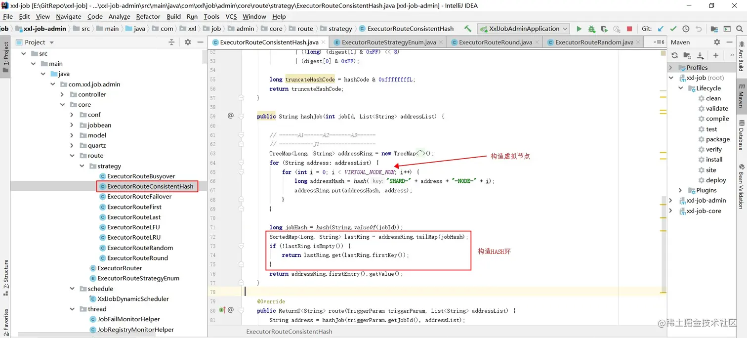
Task: Open the VCS menu
Action: (x=231, y=16)
